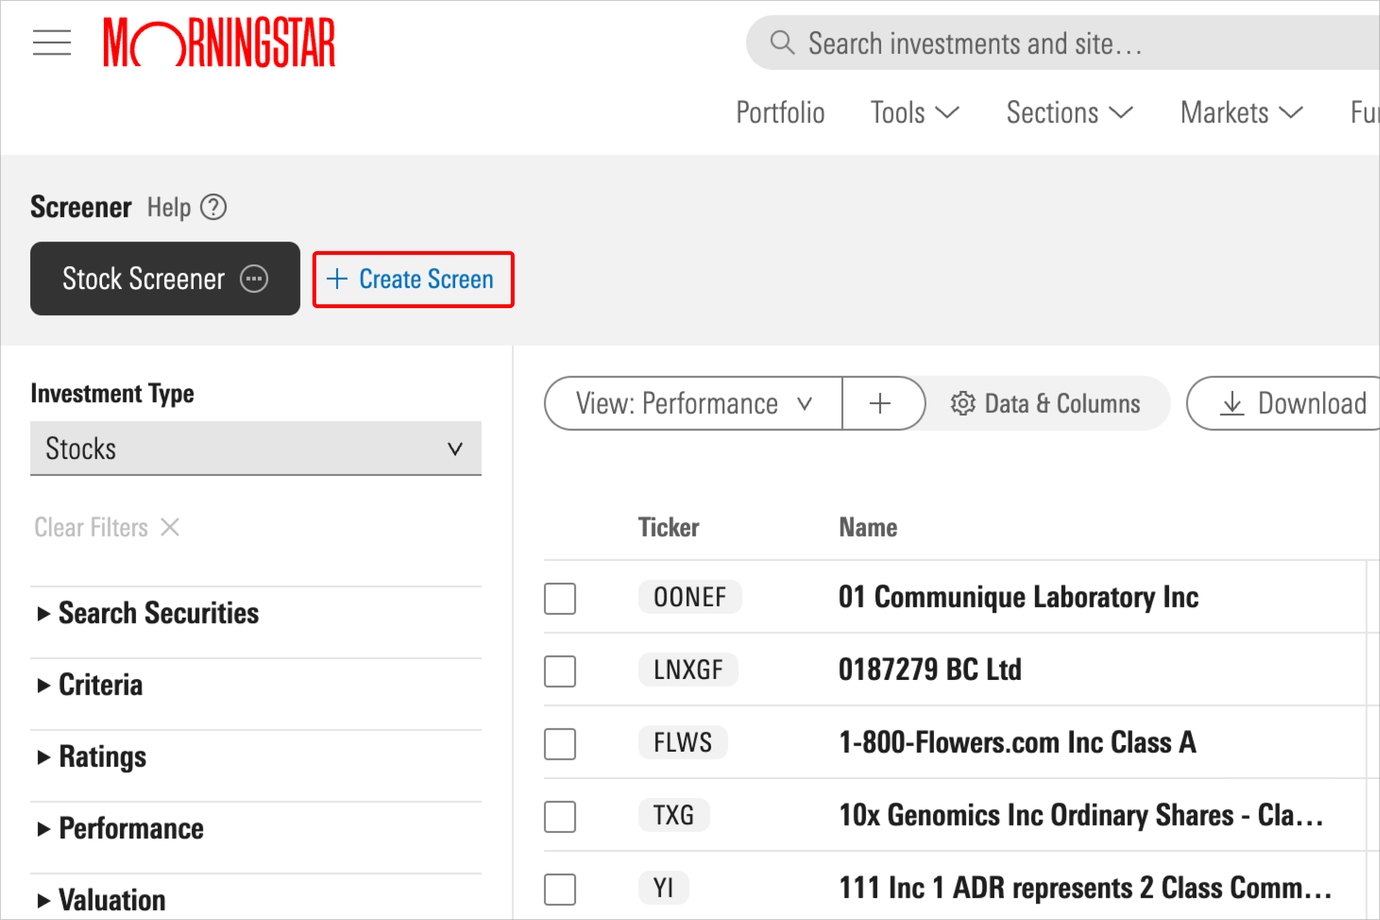Click the X icon beside Clear Filters
This screenshot has width=1380, height=920.
(x=170, y=527)
